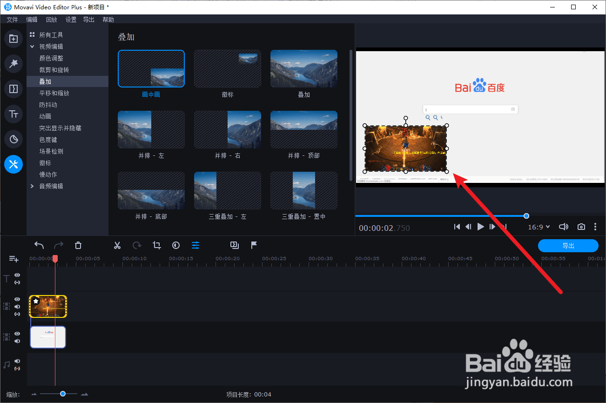Step back one frame

click(468, 227)
